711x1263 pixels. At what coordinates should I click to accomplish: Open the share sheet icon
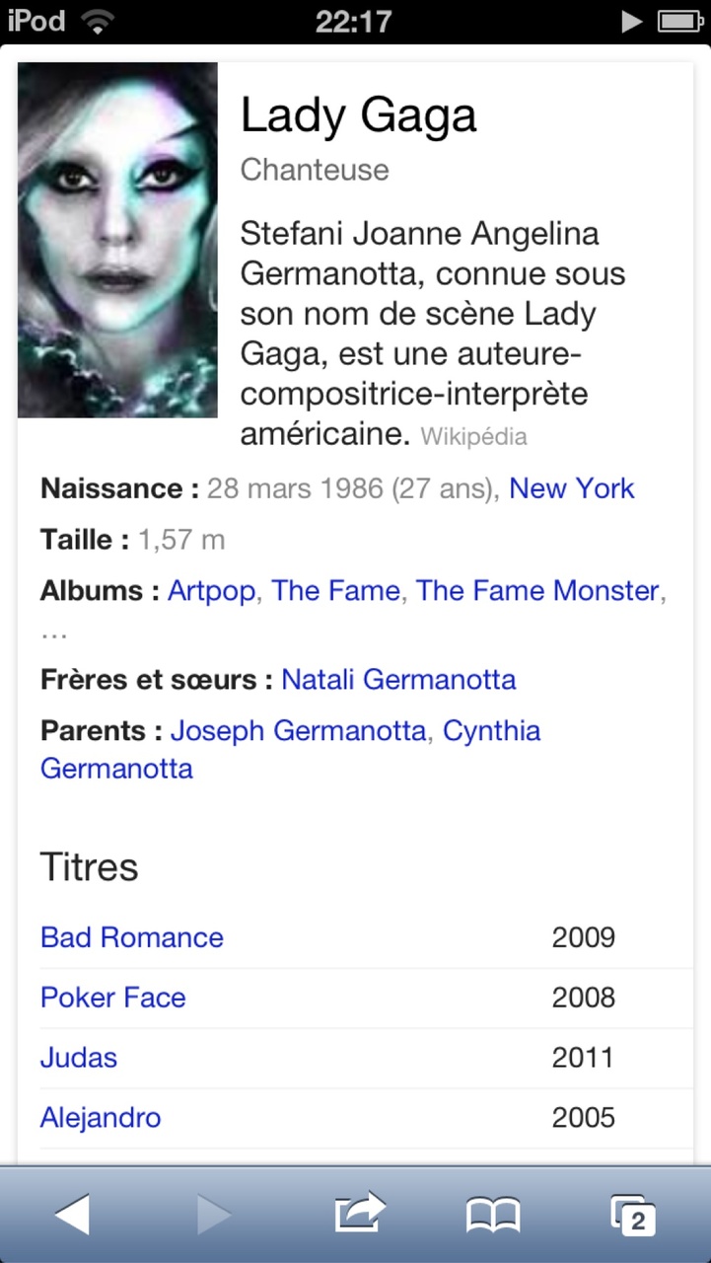pos(359,1213)
